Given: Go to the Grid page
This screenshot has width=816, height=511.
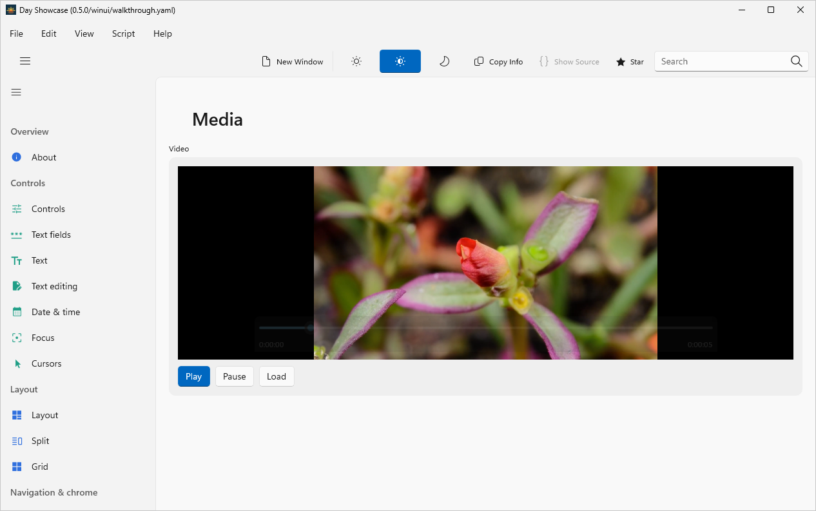Looking at the screenshot, I should click(x=77, y=467).
